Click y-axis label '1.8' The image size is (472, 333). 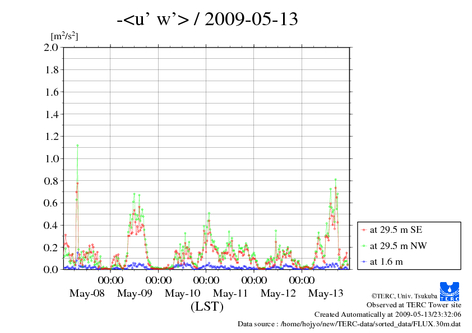(x=51, y=70)
